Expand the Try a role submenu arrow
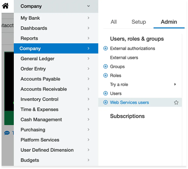The image size is (188, 169). (175, 84)
